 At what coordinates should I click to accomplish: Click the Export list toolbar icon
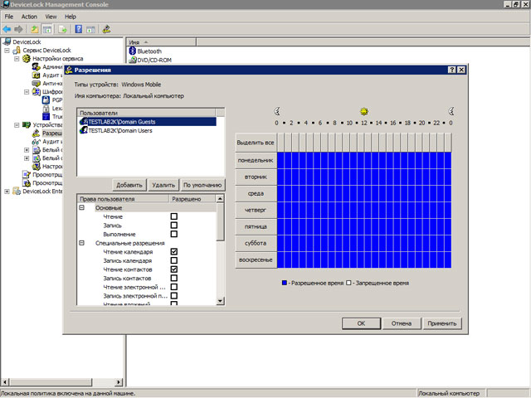tap(61, 29)
